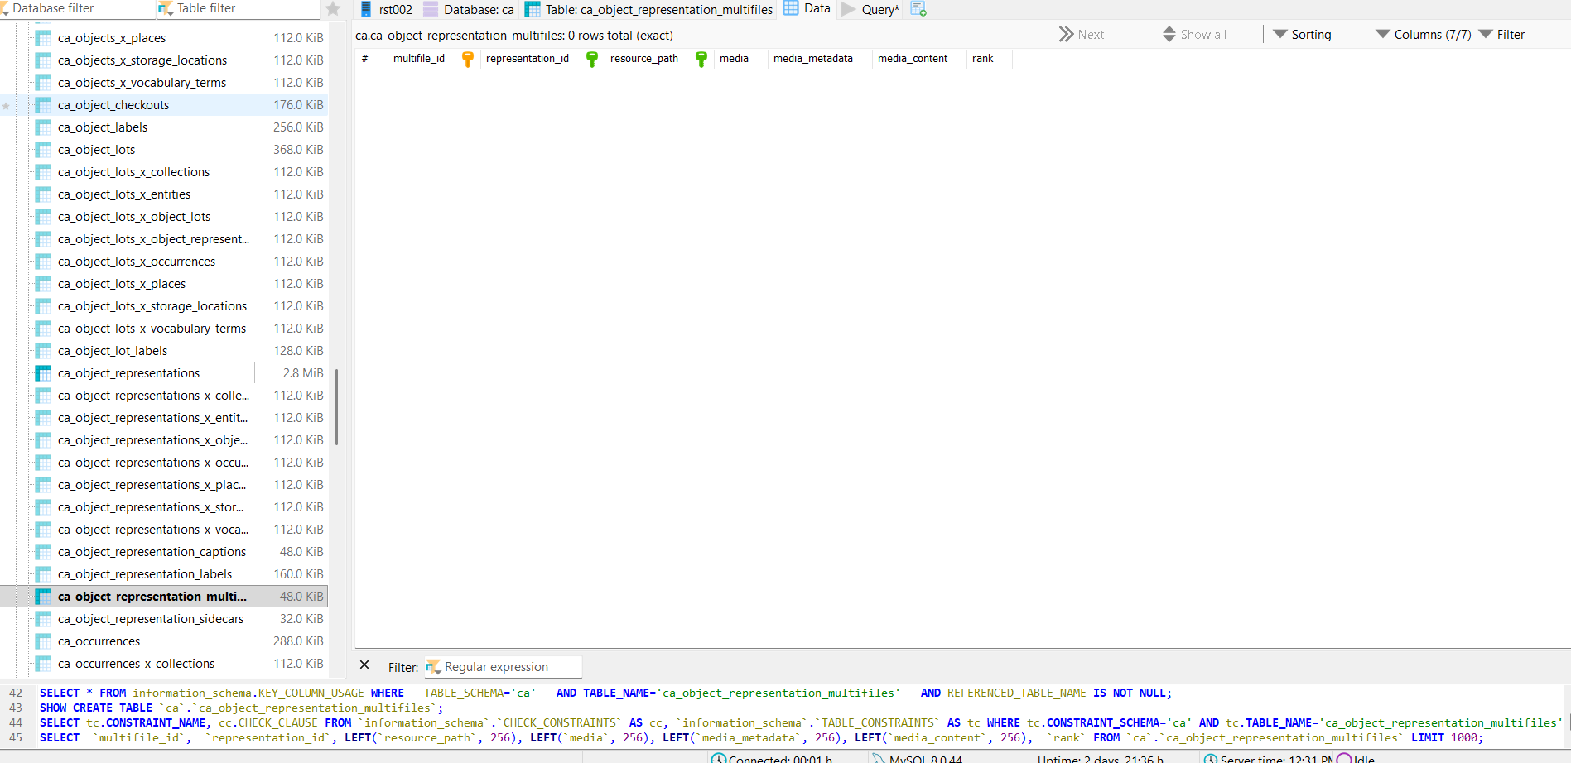Toggle favorite star next to ca_object_checkouts
Image resolution: width=1571 pixels, height=763 pixels.
tap(7, 106)
